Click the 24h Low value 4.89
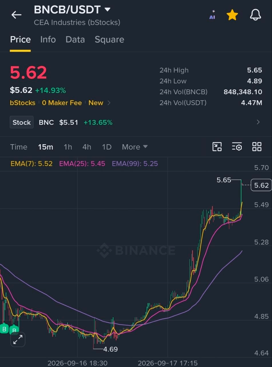The image size is (272, 367). pos(255,81)
